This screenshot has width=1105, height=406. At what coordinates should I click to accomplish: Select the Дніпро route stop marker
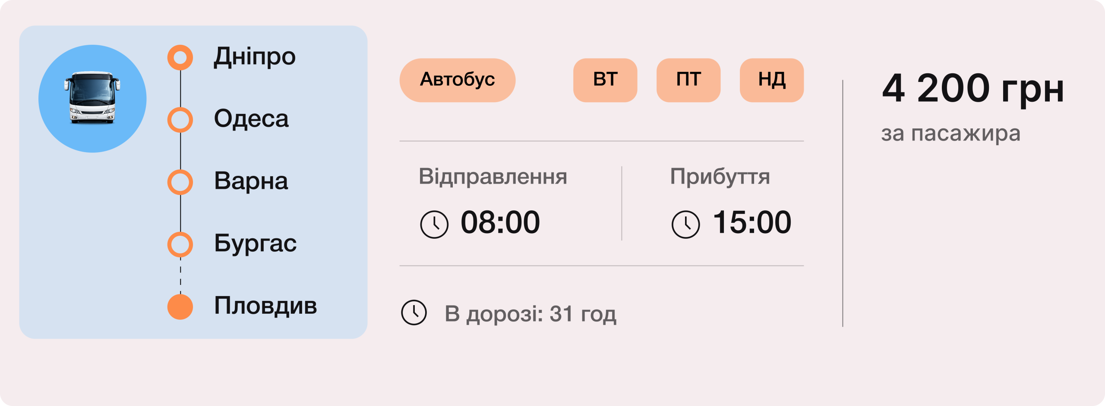[180, 57]
